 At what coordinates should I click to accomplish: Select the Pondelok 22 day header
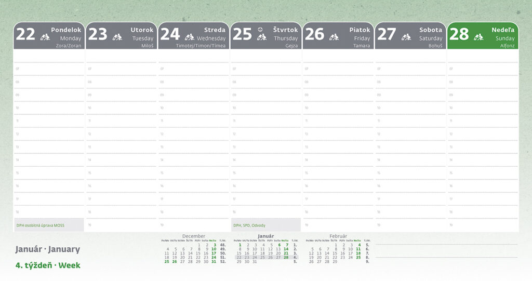coord(49,35)
